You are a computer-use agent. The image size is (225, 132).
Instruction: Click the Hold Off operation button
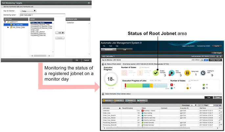[119, 101]
